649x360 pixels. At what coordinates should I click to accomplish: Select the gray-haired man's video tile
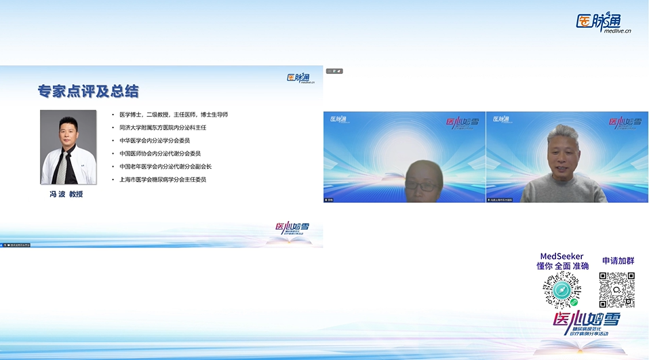point(567,157)
